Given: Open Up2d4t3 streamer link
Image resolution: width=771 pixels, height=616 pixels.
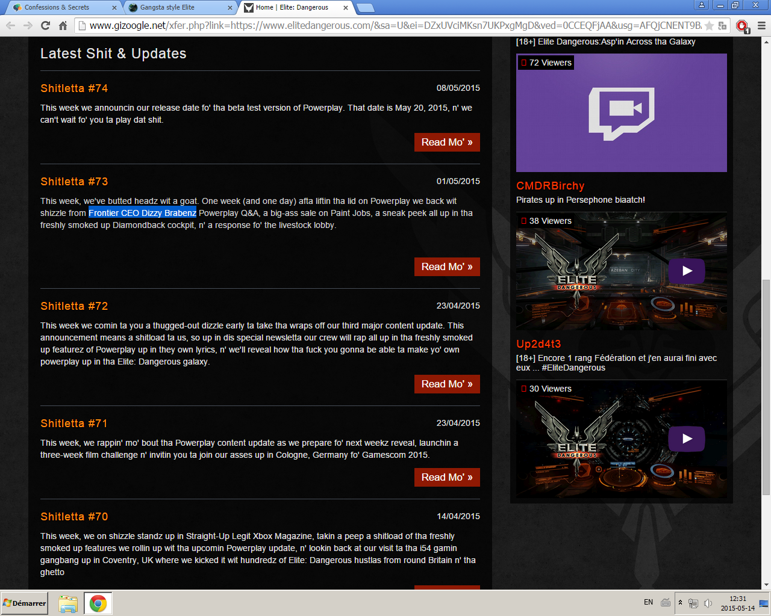Looking at the screenshot, I should click(x=538, y=344).
